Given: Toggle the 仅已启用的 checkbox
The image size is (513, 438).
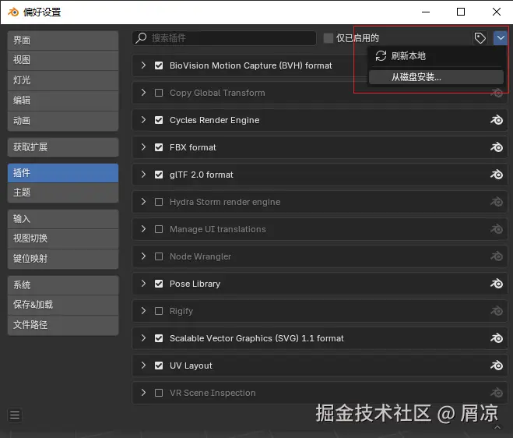Looking at the screenshot, I should point(329,38).
